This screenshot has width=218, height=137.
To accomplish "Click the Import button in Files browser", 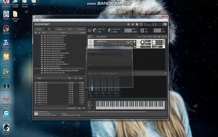I will coord(63,33).
